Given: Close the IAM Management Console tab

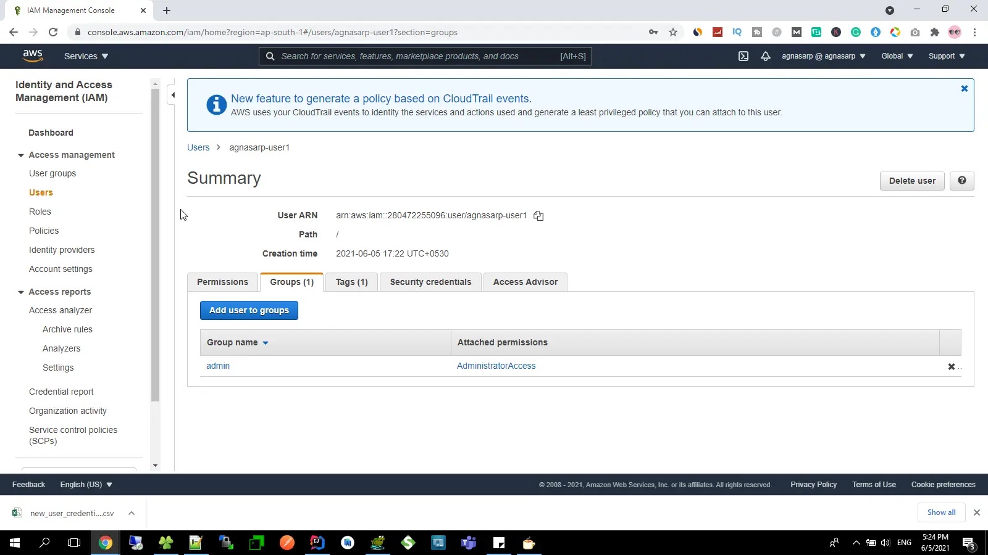Looking at the screenshot, I should click(143, 10).
